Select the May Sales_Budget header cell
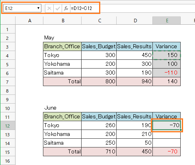Screen dimensions: 195x165 click(x=99, y=47)
